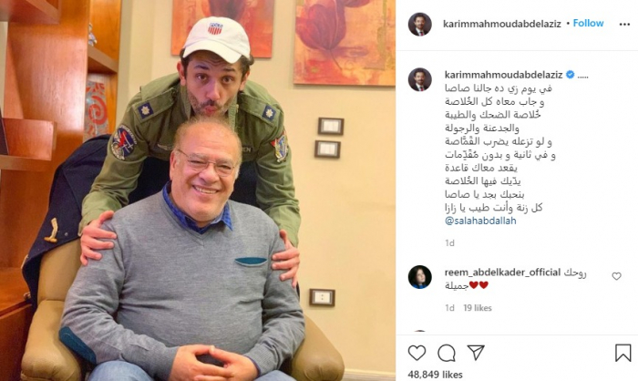
Task: Open reem_abdelkader_official profile name
Action: (502, 272)
